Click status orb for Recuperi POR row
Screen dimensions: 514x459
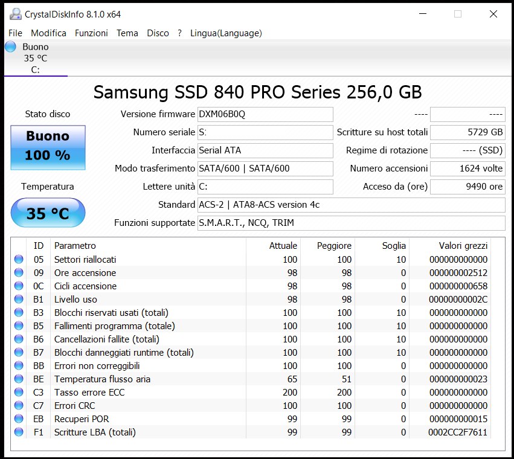point(19,419)
